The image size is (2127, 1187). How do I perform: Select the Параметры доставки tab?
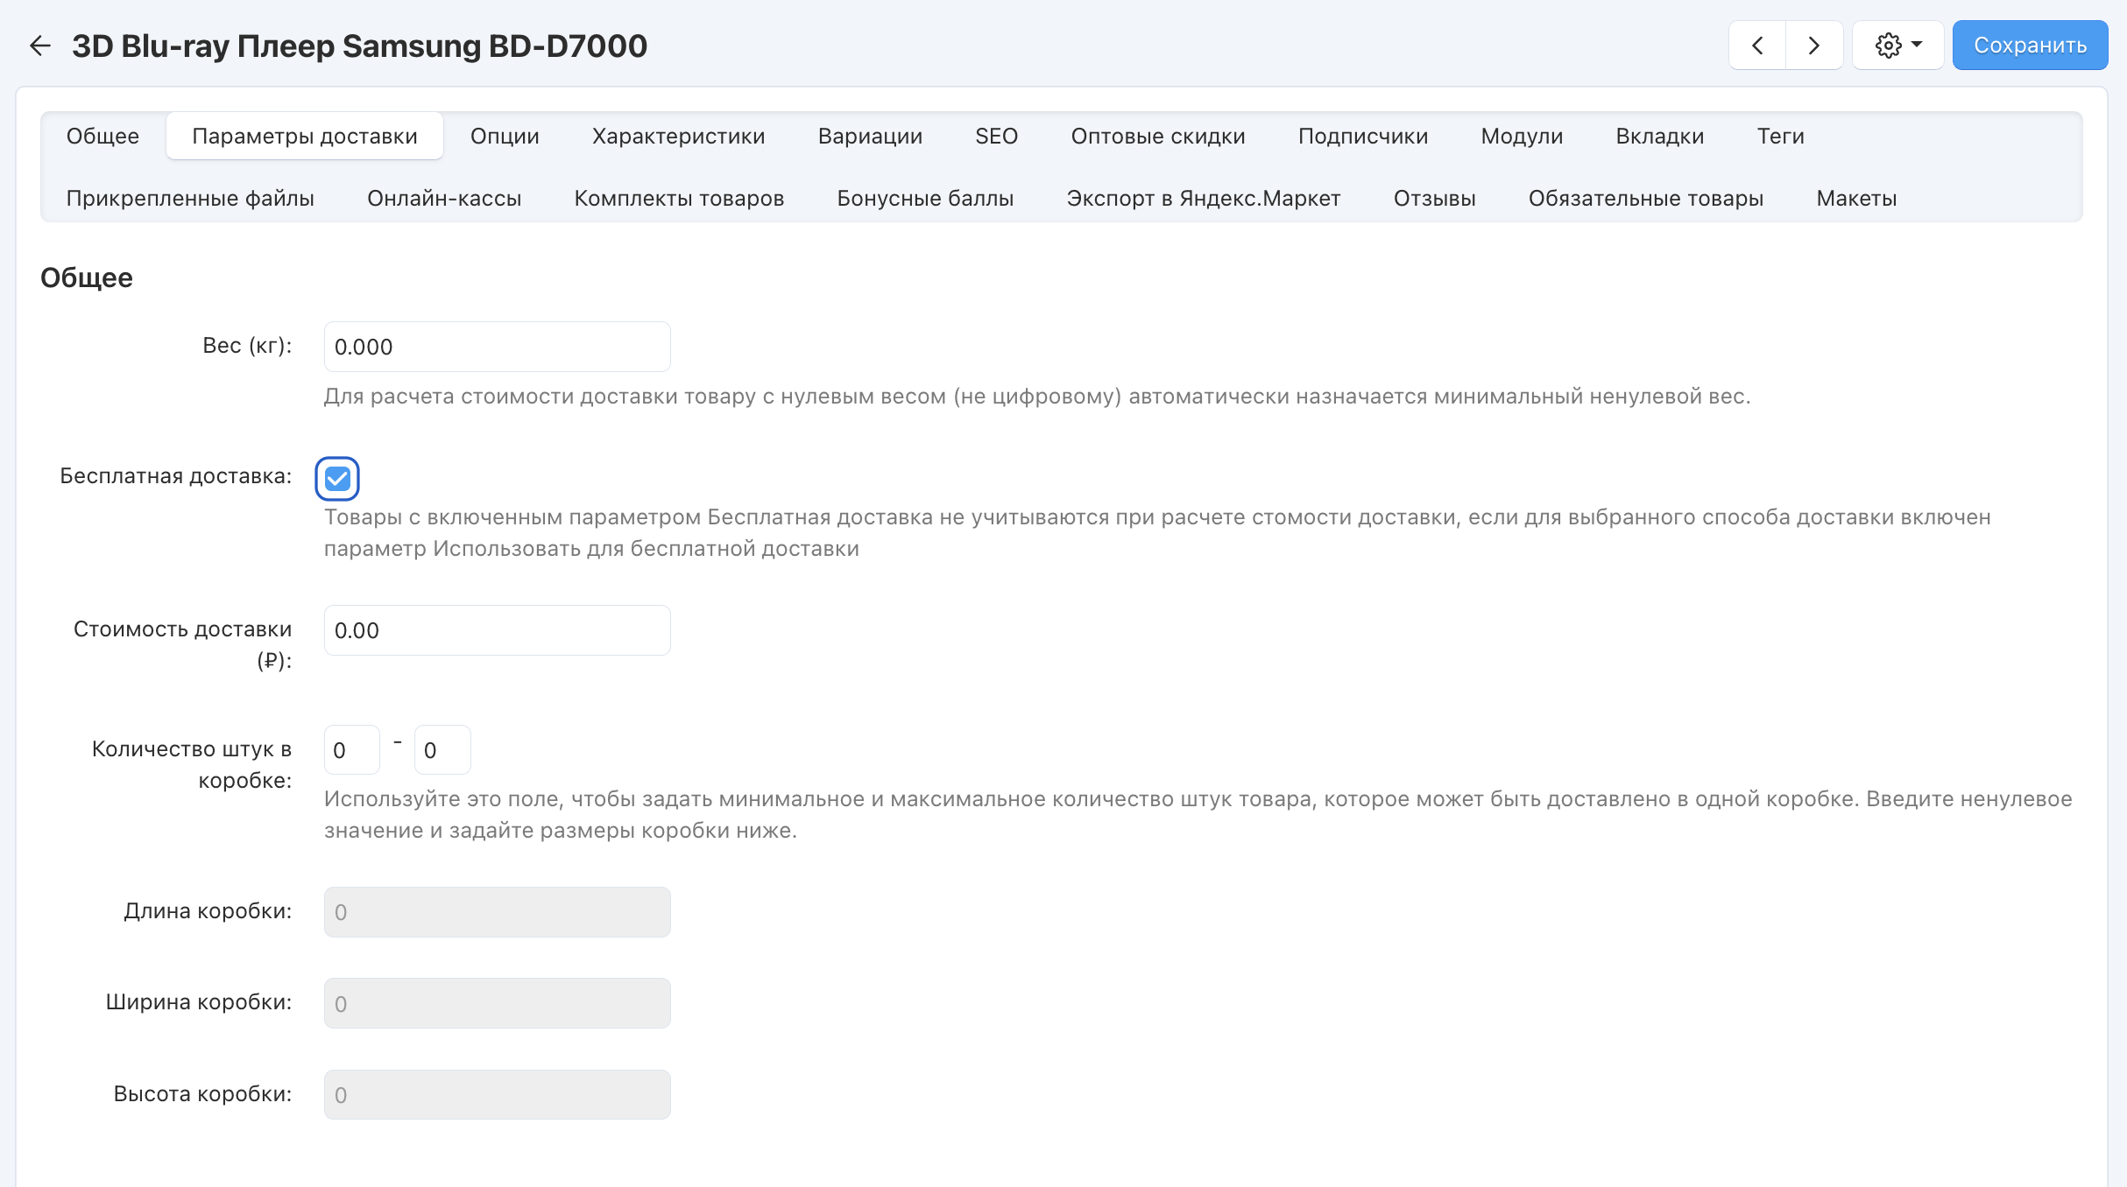(x=305, y=136)
